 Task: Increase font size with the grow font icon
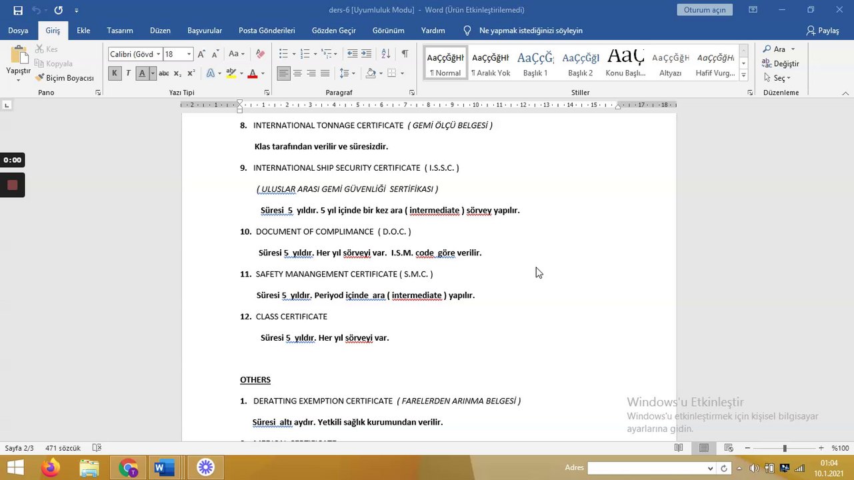[x=201, y=54]
